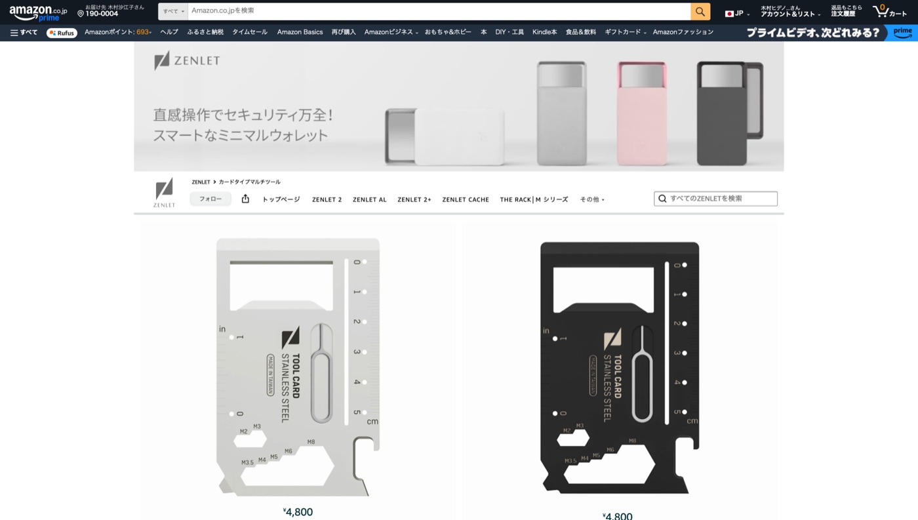Open the Amazon Basics link

pyautogui.click(x=300, y=32)
